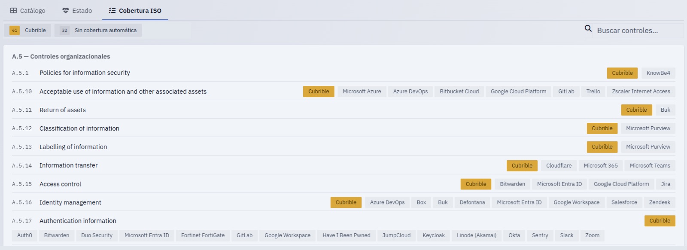Image resolution: width=687 pixels, height=250 pixels.
Task: Click Cubrible badge in the A.5.1 row
Action: pyautogui.click(x=622, y=73)
